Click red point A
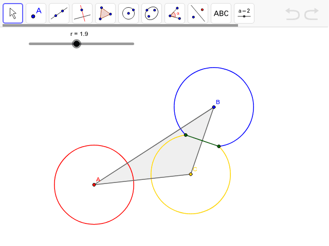Image resolution: width=329 pixels, height=246 pixels. click(94, 184)
